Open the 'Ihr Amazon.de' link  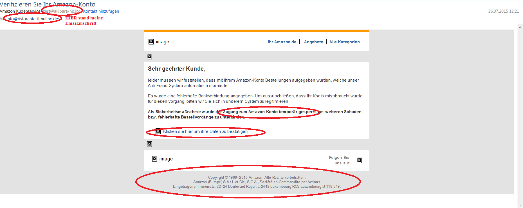tap(282, 42)
